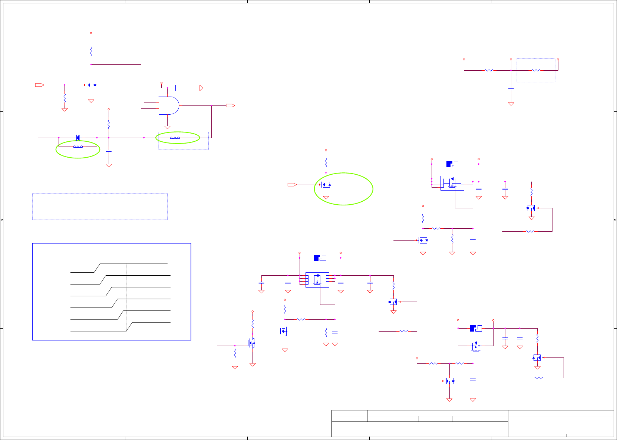
Task: Select capacitor to ground in top-right RC network
Action: point(511,89)
